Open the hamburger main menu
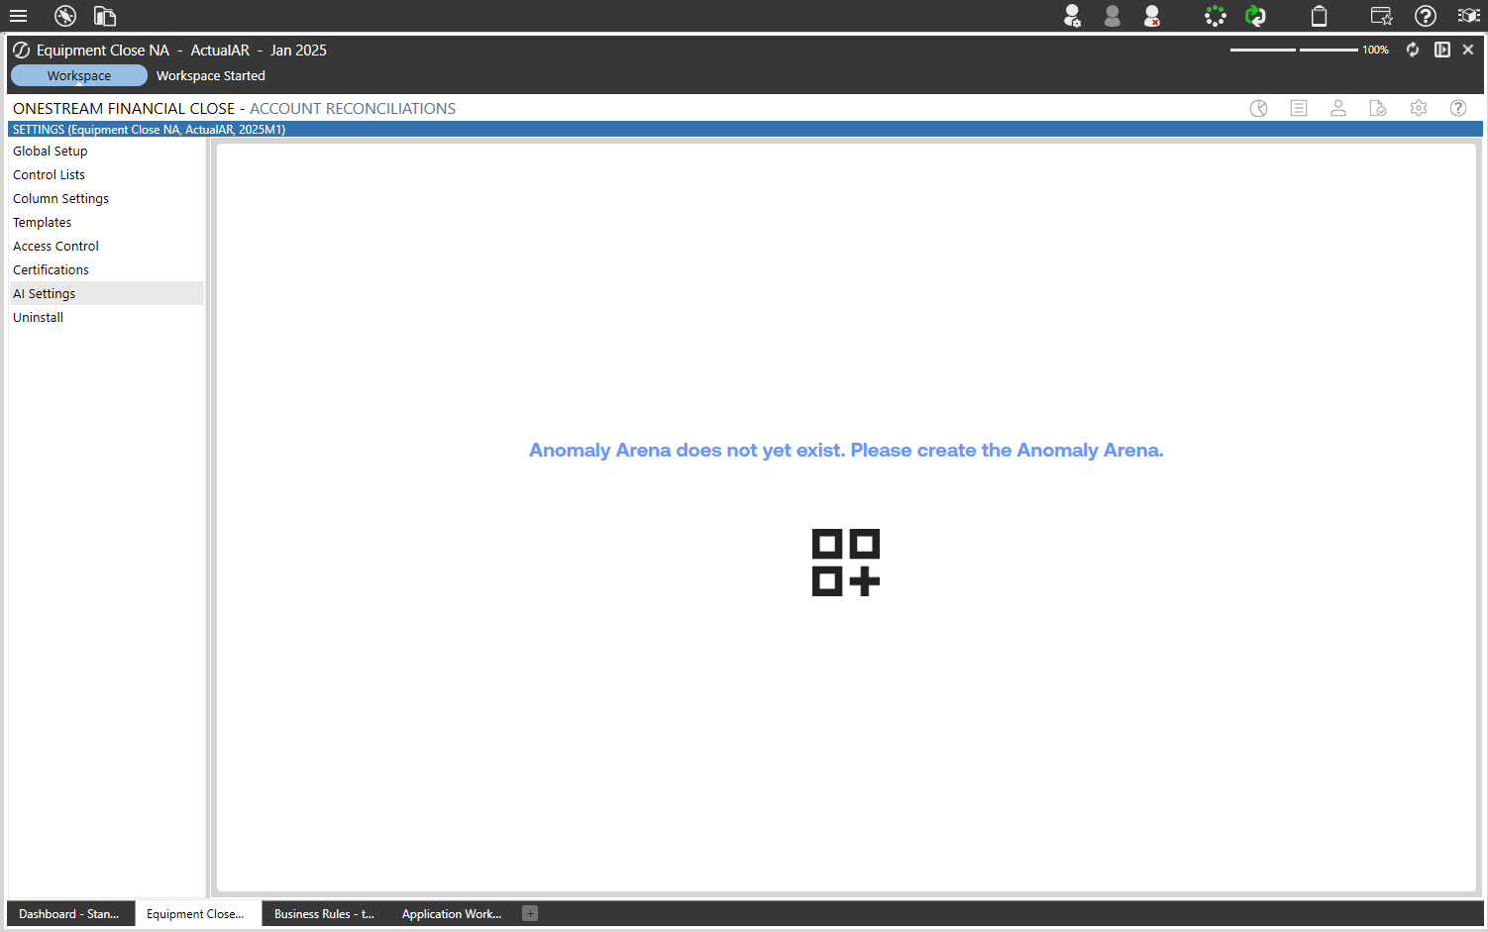 point(18,16)
